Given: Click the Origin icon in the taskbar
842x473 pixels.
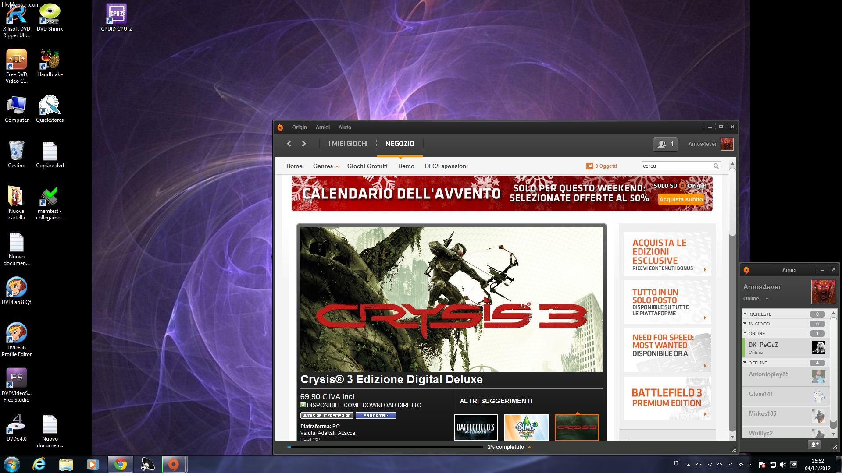Looking at the screenshot, I should [x=174, y=464].
